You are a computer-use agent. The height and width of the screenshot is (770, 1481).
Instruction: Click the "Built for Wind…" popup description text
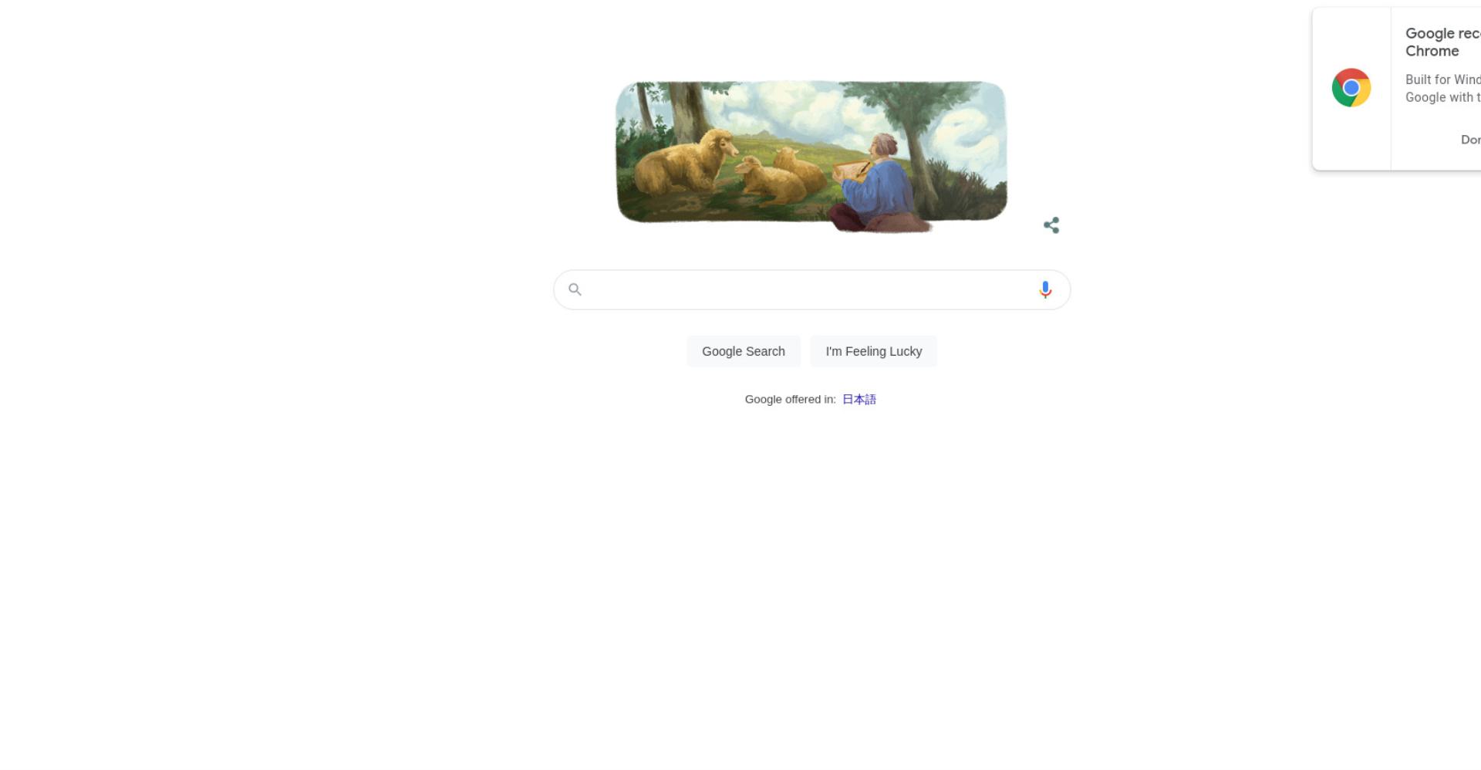coord(1442,89)
